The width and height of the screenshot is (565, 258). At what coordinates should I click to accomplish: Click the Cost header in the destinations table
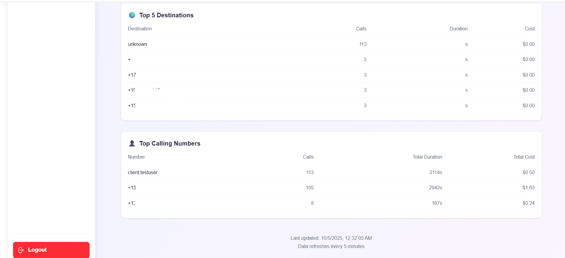pyautogui.click(x=529, y=29)
